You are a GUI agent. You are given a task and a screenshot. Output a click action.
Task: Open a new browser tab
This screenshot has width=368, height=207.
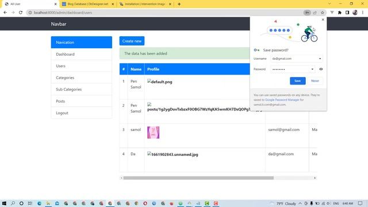(x=179, y=4)
